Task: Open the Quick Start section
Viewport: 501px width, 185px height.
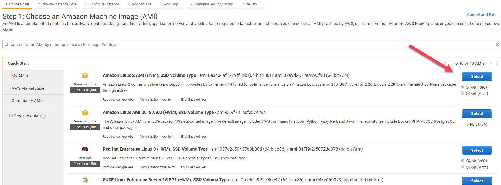Action: (x=33, y=63)
